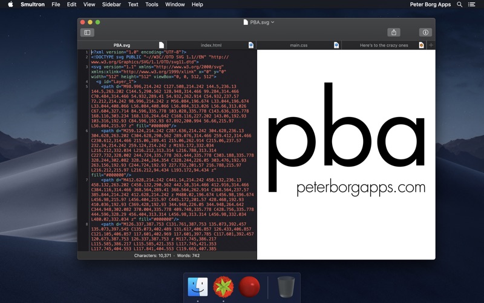Image resolution: width=484 pixels, height=303 pixels.
Task: Open the Sidebar menu
Action: 111,4
